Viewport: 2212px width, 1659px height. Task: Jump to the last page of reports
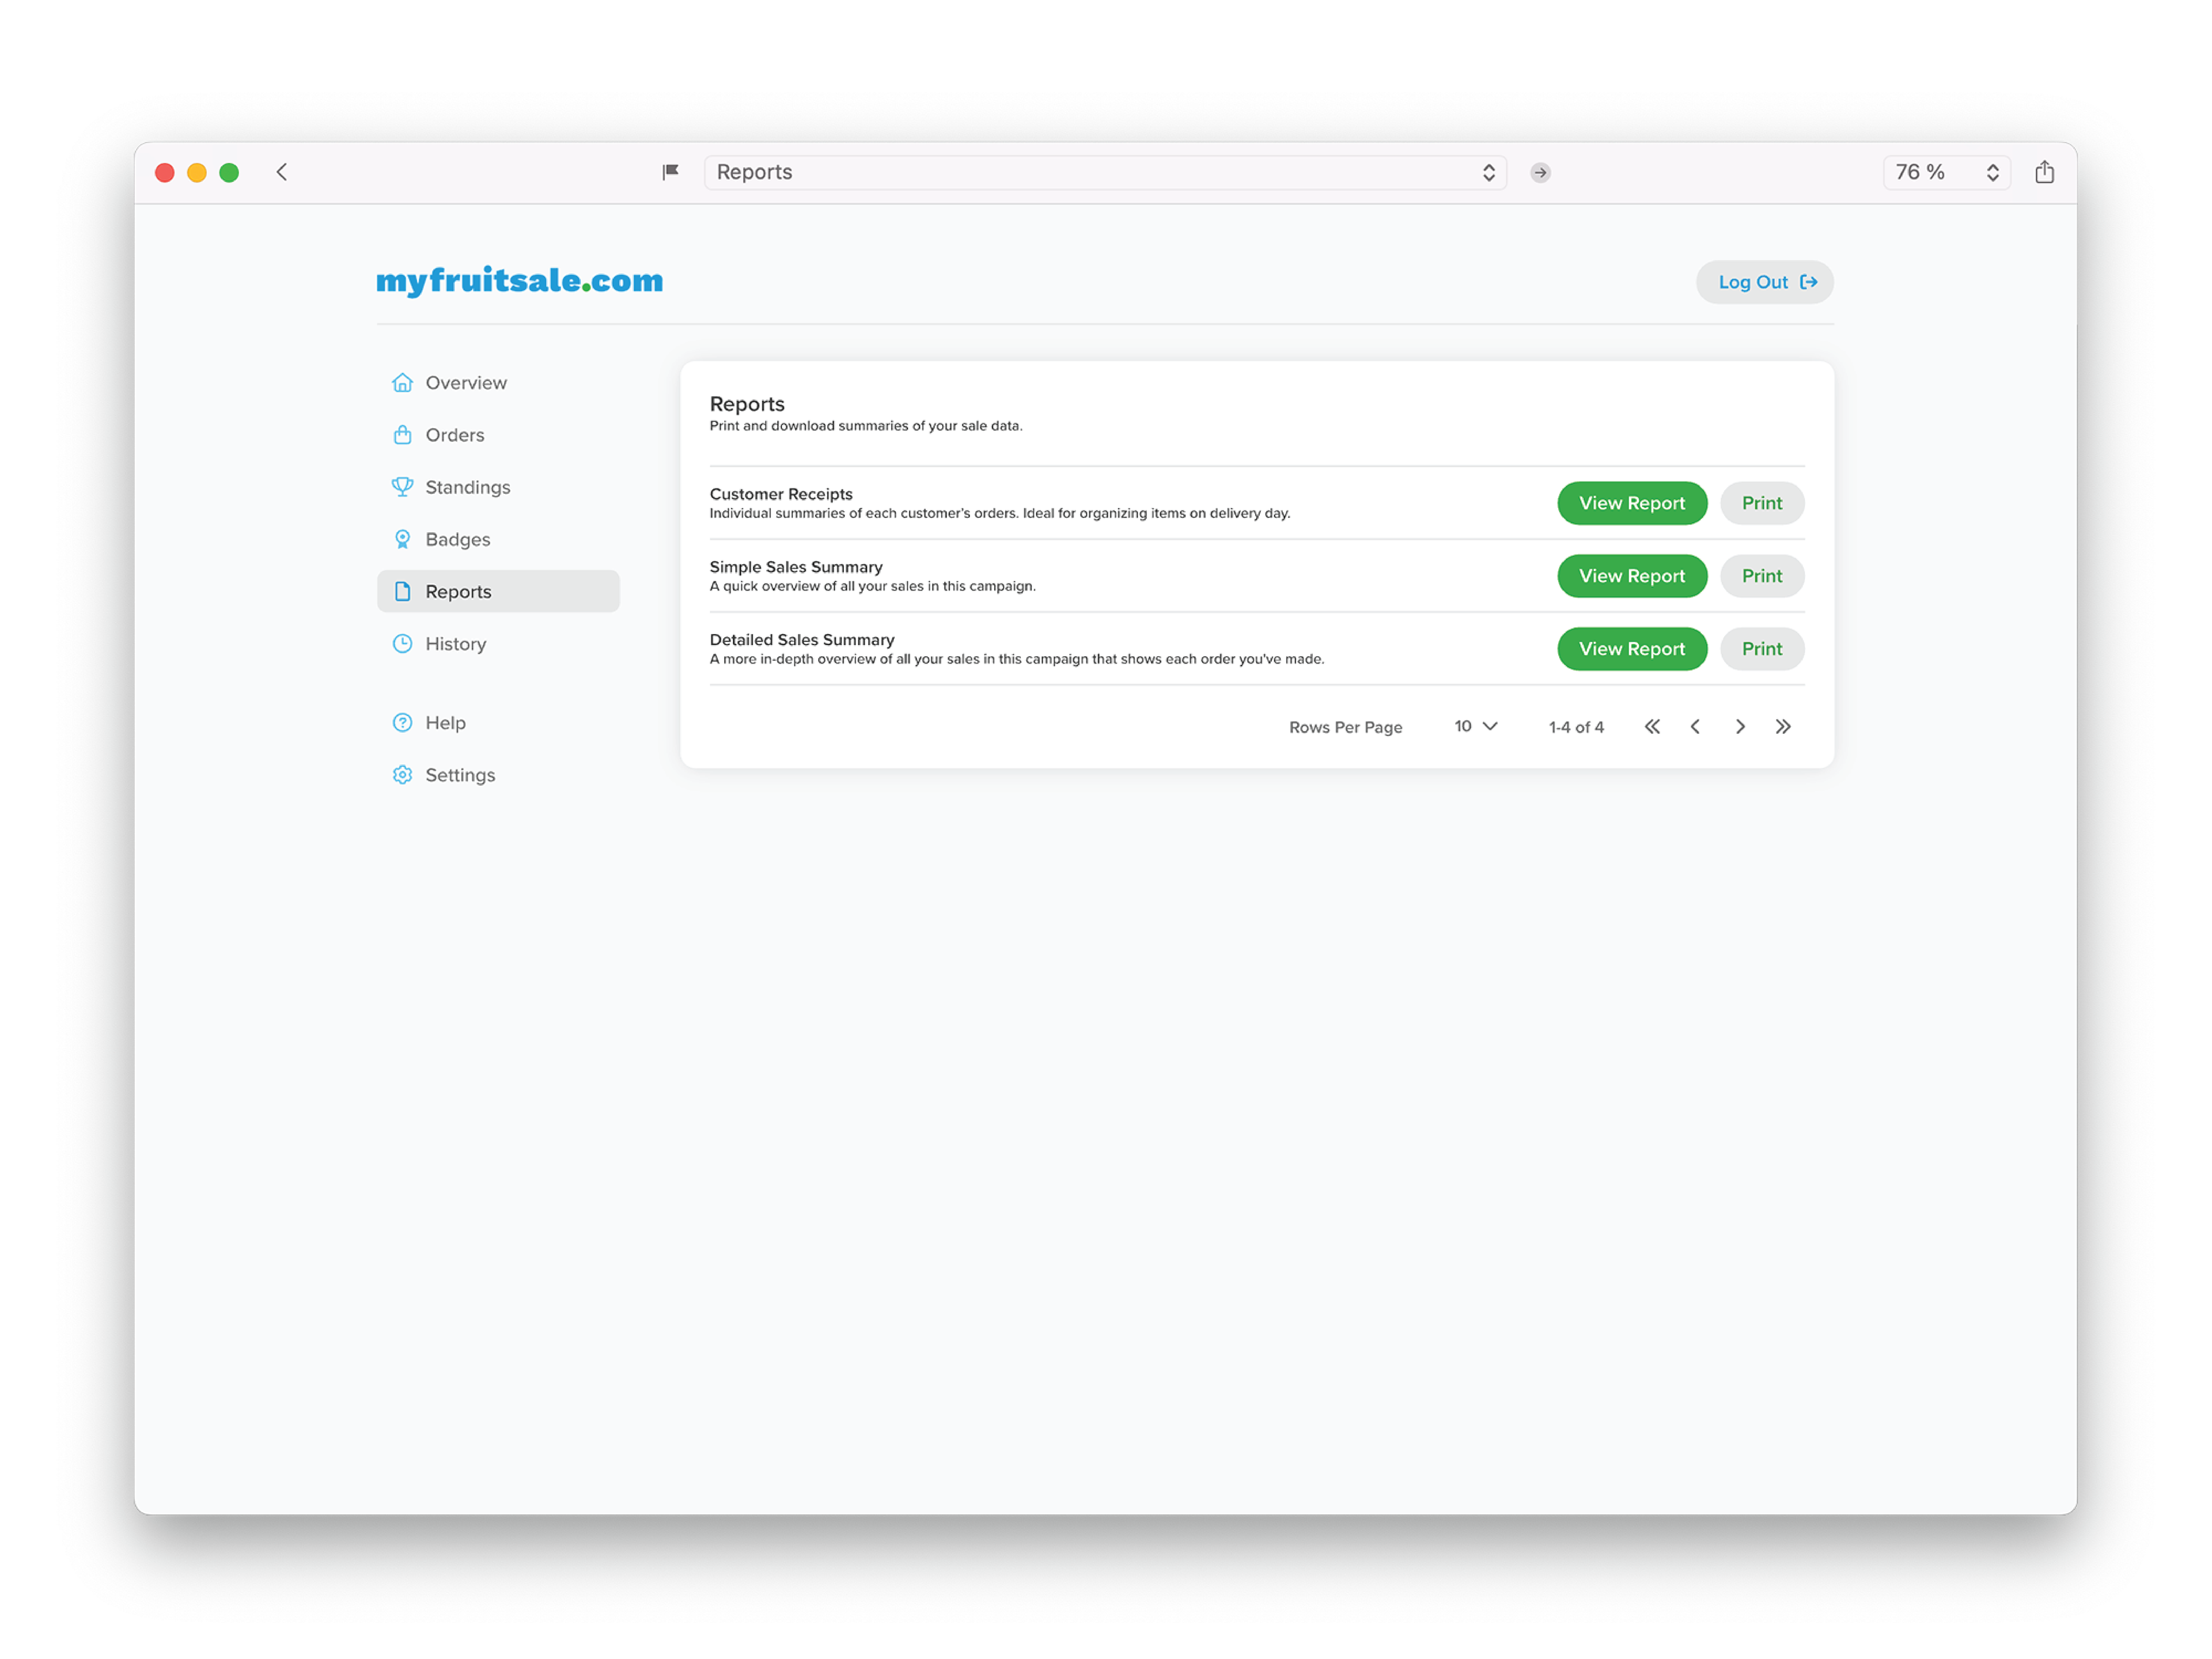[1783, 727]
